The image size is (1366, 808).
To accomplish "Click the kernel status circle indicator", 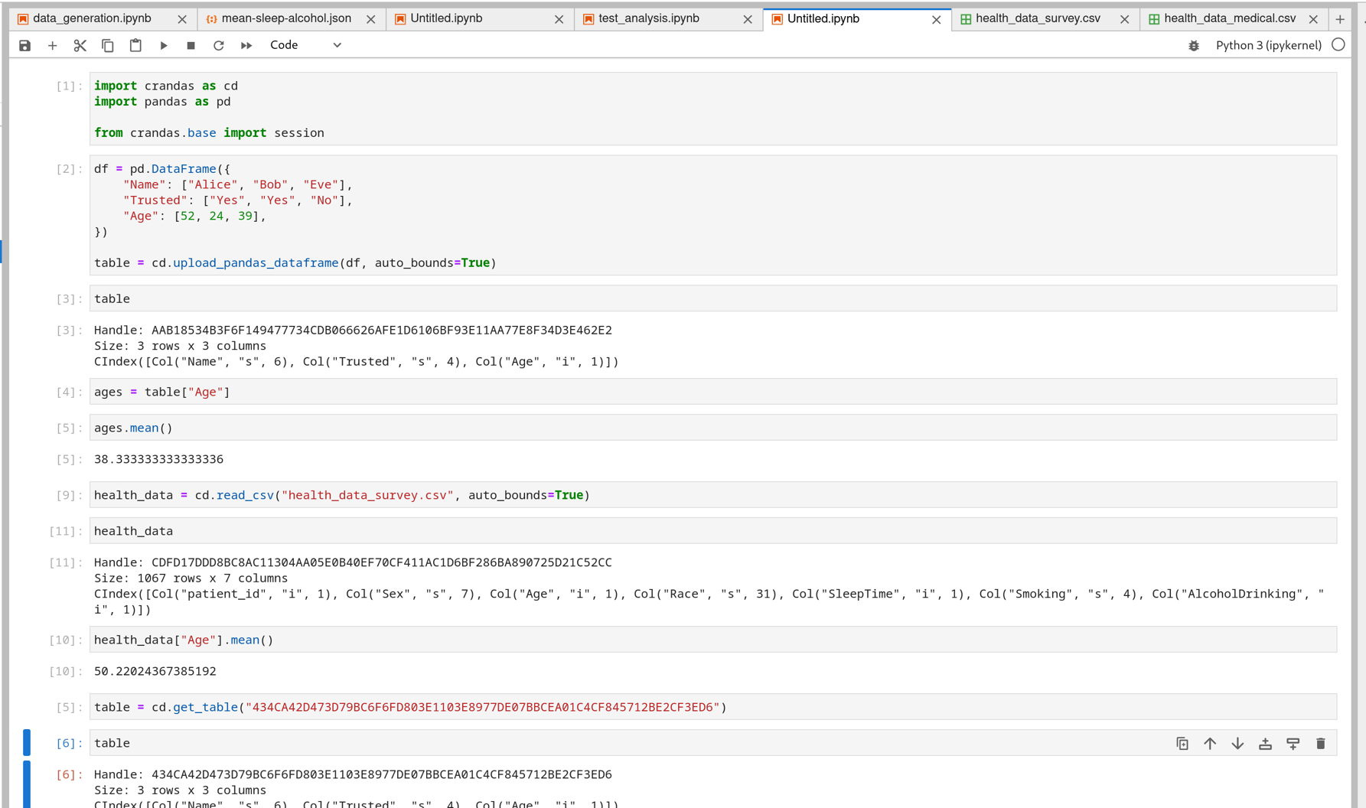I will tap(1338, 45).
